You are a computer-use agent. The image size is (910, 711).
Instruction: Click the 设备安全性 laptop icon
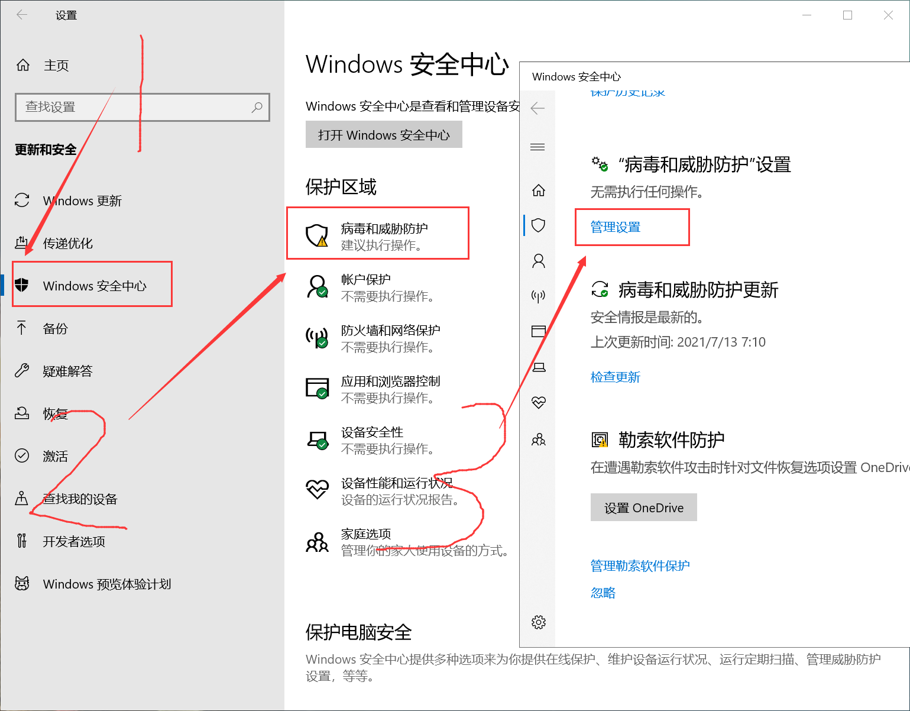[x=318, y=439]
